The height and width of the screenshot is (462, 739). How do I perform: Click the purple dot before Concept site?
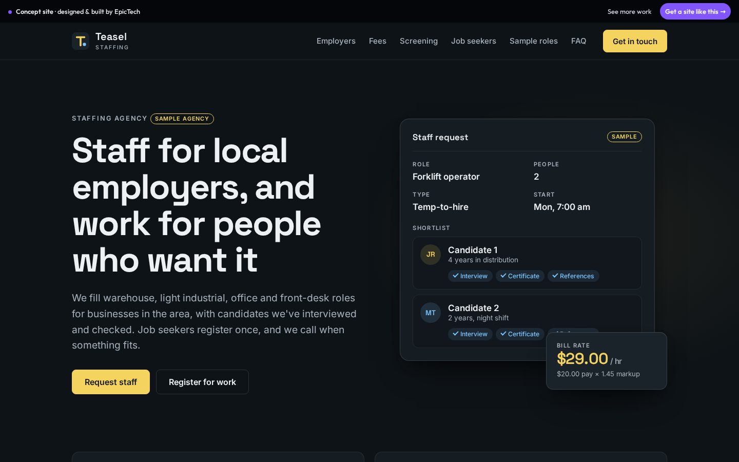click(10, 12)
